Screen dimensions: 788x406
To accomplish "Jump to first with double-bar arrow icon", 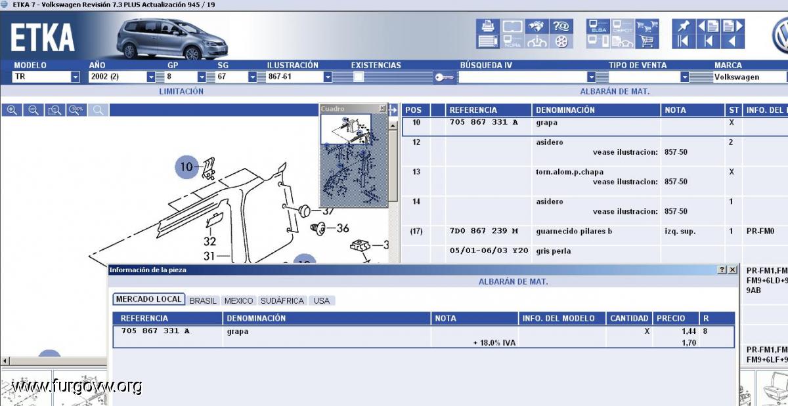I will pos(683,41).
